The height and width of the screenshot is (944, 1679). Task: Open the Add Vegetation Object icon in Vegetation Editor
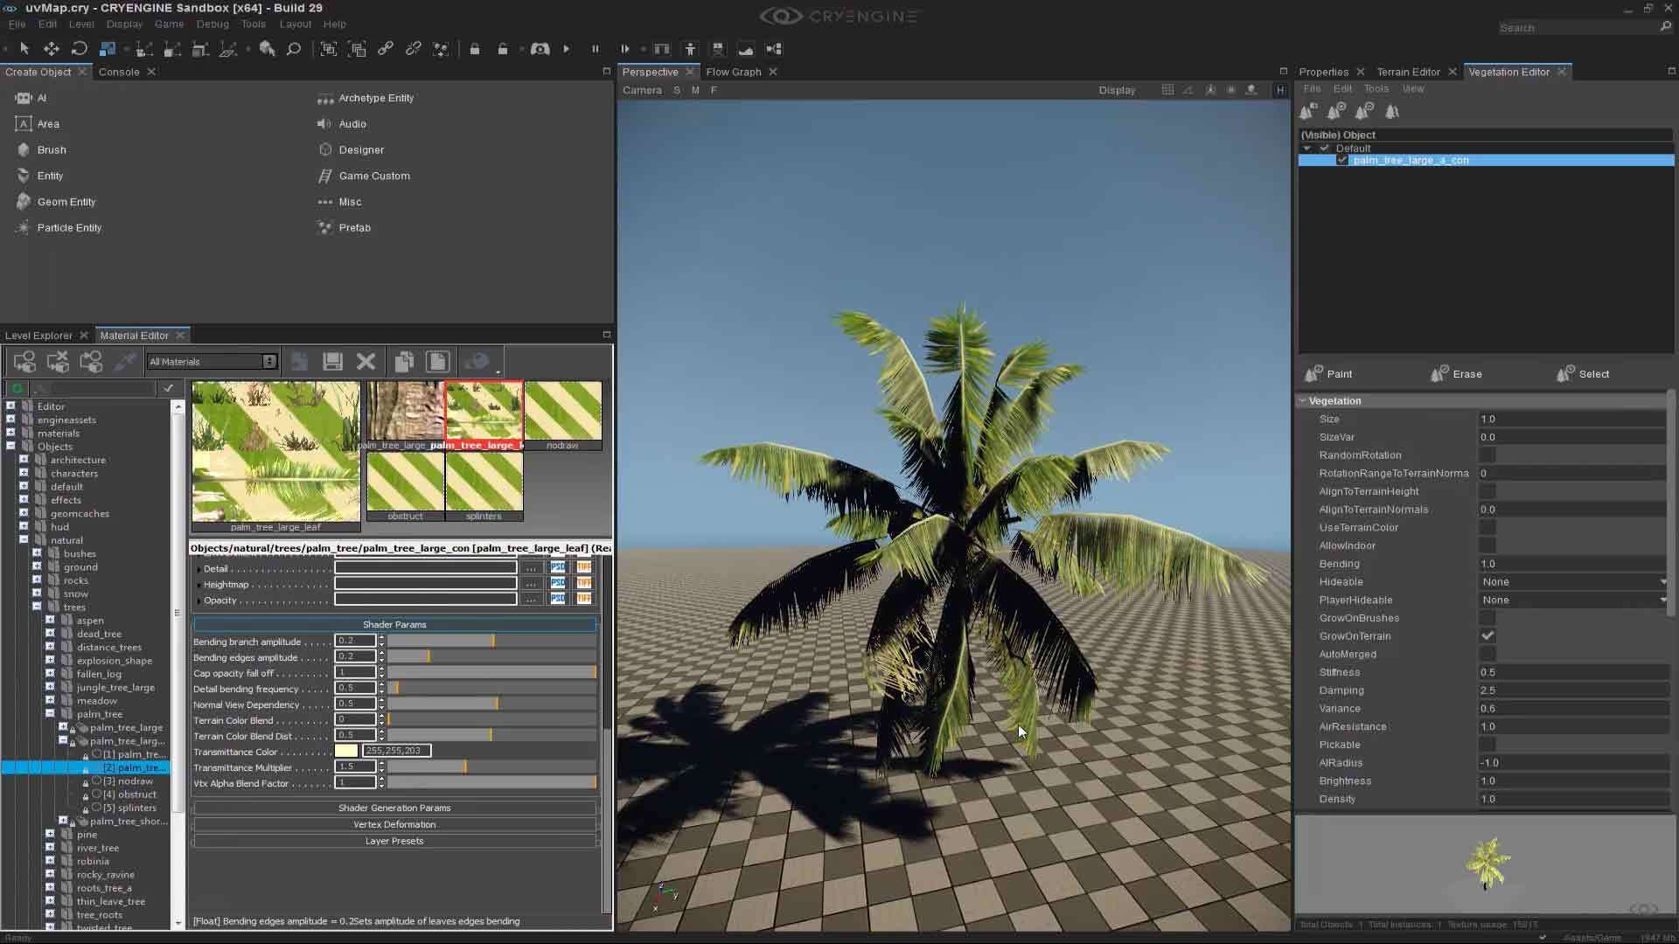1307,111
